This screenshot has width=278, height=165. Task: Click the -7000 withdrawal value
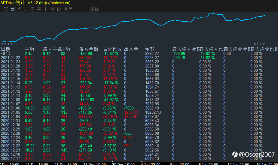pos(129,108)
